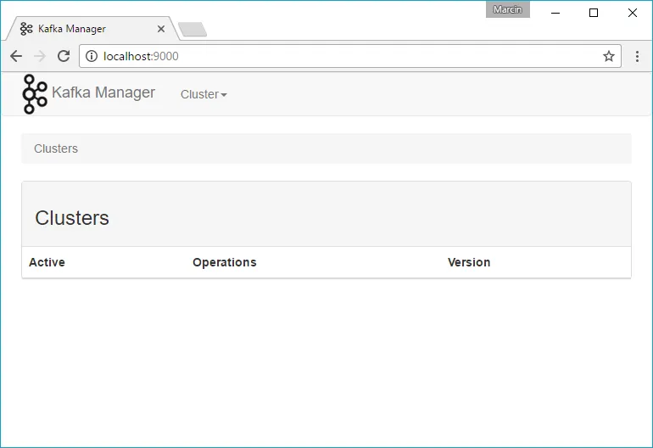Maximize the browser window
Viewport: 653px width, 448px height.
(x=594, y=13)
